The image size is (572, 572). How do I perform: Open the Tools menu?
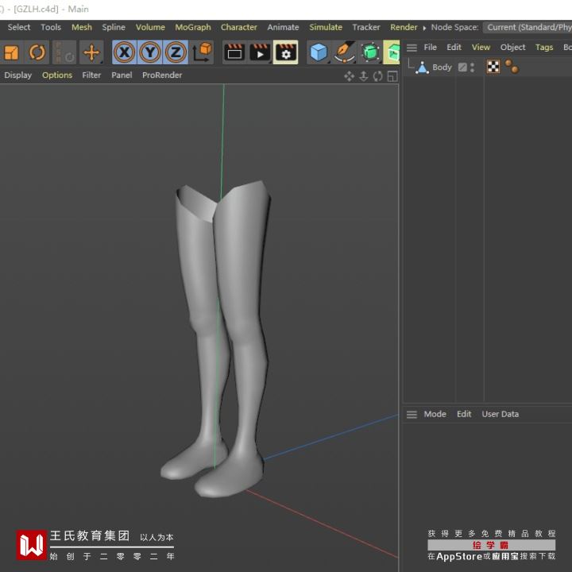tap(51, 27)
